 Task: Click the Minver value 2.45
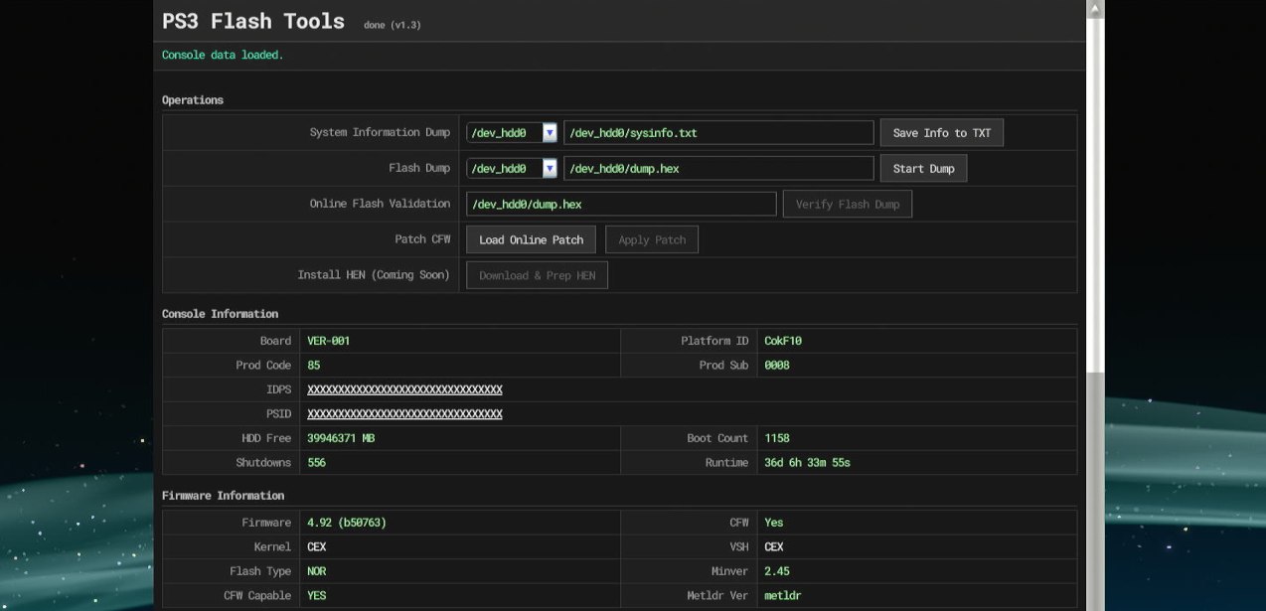(776, 571)
